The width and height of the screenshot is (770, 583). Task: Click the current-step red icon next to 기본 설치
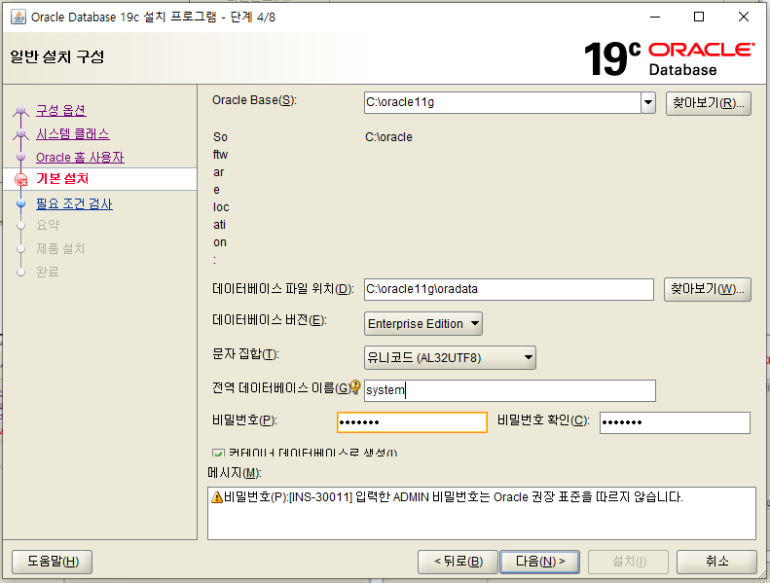21,180
